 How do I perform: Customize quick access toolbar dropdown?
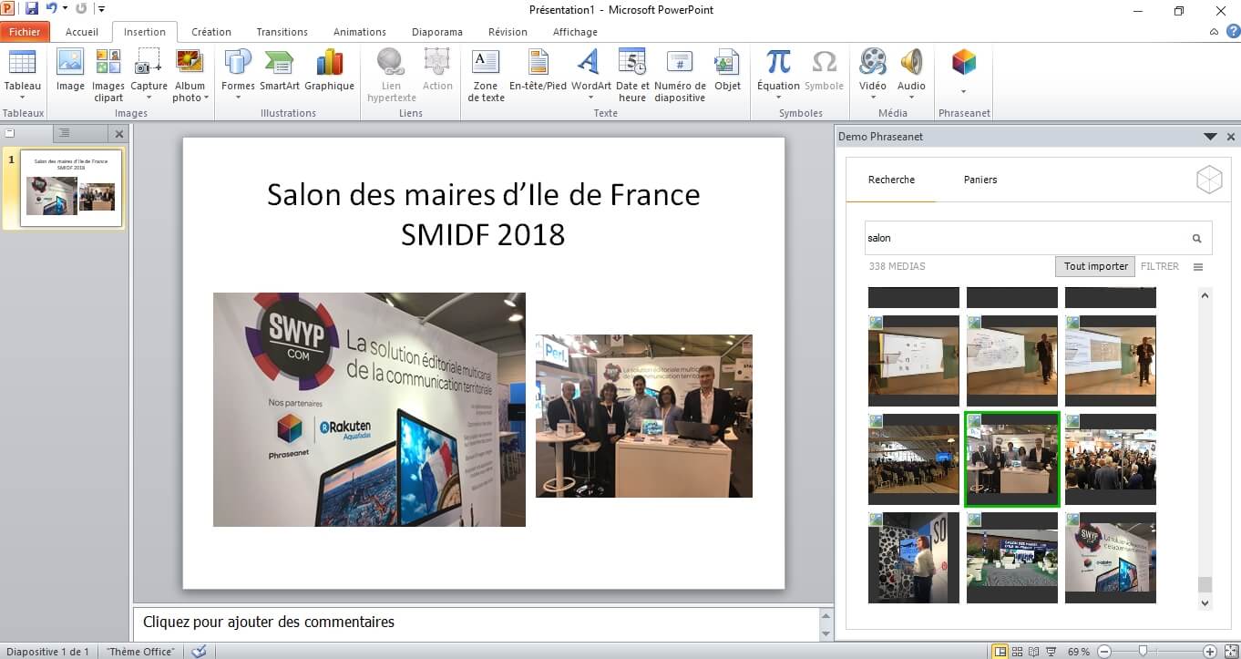(100, 9)
